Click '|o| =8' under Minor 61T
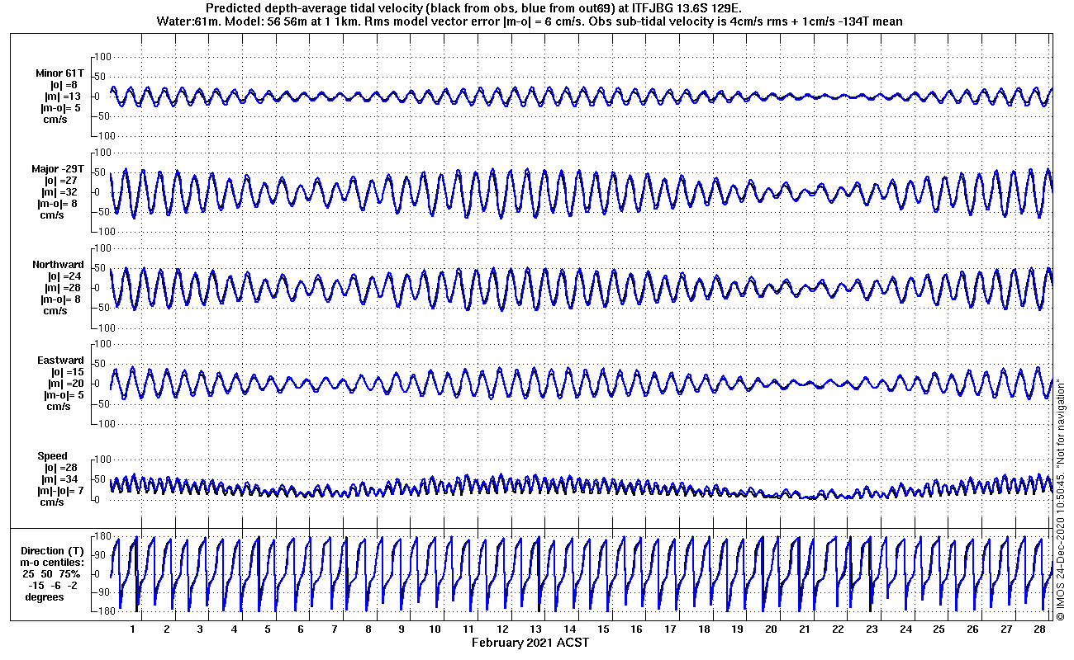The width and height of the screenshot is (1074, 660). [x=63, y=84]
